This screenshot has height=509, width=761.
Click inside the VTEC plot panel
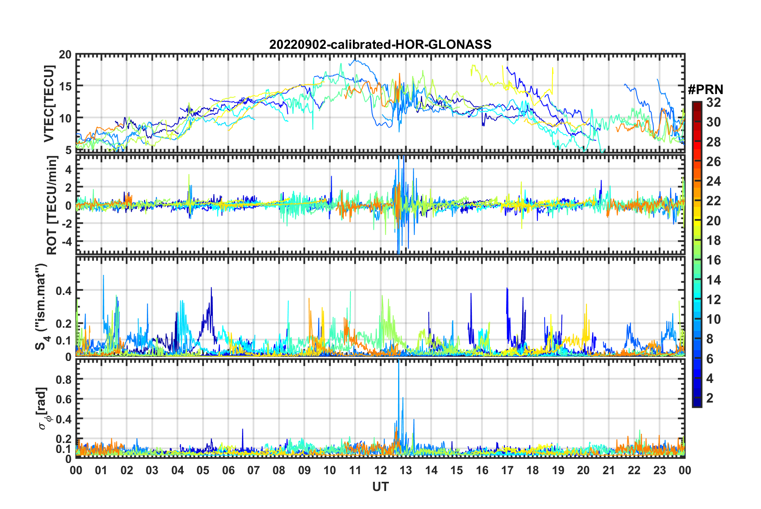click(380, 103)
